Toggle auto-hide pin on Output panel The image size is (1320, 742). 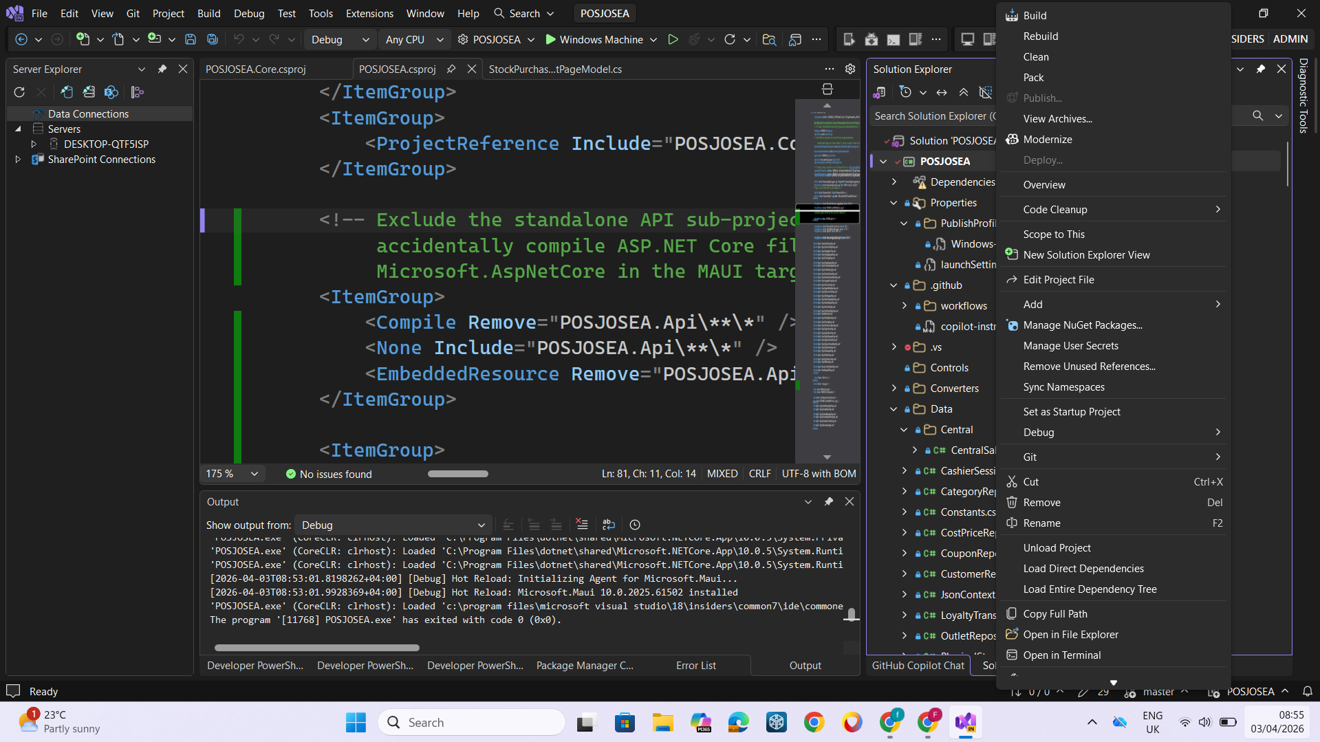tap(829, 502)
